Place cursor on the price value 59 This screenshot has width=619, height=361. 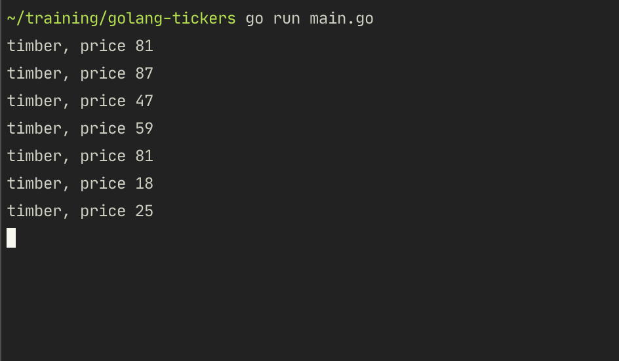pos(144,128)
